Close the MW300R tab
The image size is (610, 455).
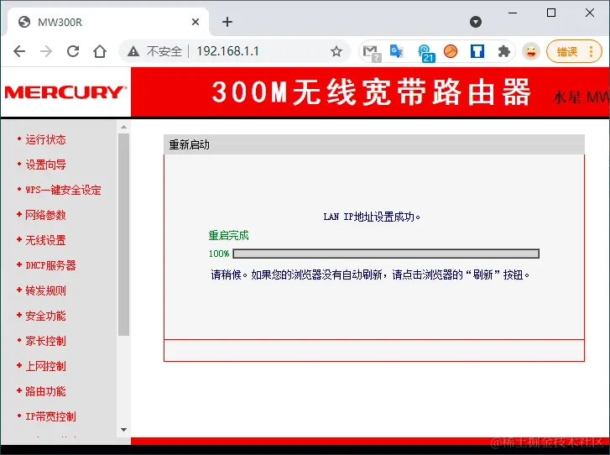[x=196, y=22]
